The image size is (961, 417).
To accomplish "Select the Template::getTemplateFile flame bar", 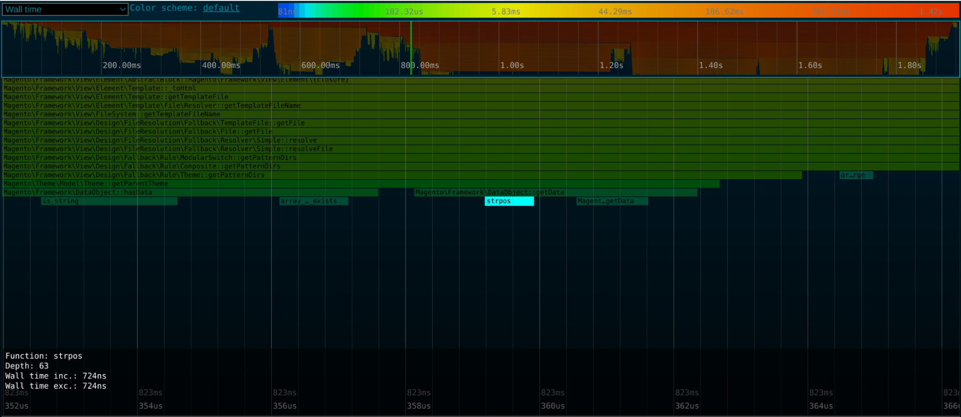I will click(481, 97).
